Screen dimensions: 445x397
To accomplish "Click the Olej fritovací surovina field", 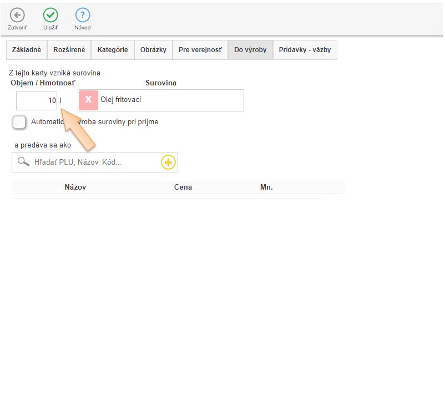I will (169, 100).
